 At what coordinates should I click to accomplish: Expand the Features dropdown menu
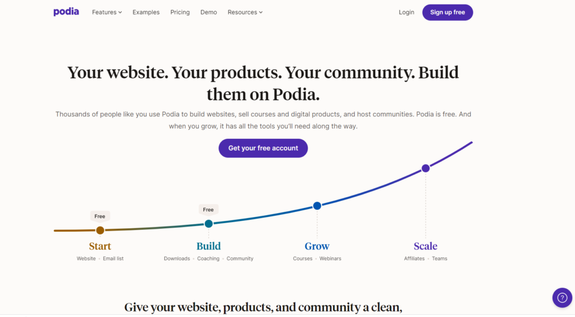pyautogui.click(x=107, y=12)
